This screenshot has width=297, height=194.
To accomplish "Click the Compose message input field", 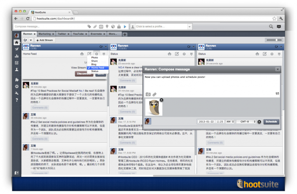I will (x=50, y=26).
